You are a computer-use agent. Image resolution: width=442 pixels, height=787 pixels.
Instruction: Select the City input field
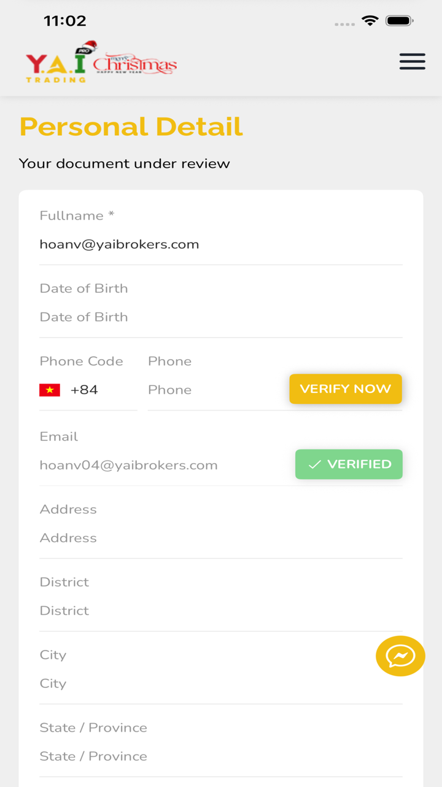(x=203, y=684)
